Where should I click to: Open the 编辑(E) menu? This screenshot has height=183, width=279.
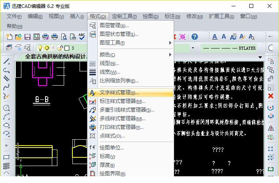35,17
